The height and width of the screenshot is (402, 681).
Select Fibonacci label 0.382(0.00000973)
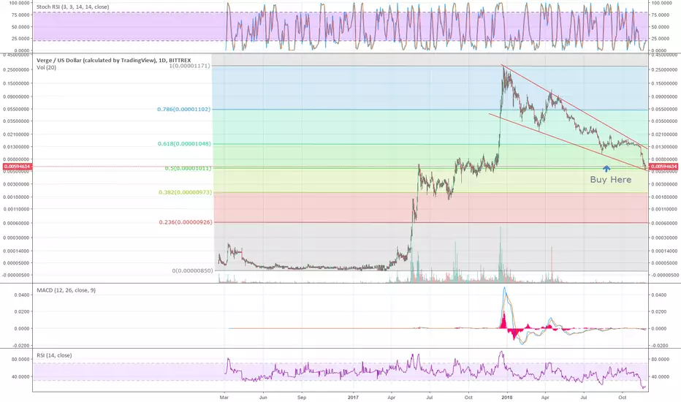point(186,192)
